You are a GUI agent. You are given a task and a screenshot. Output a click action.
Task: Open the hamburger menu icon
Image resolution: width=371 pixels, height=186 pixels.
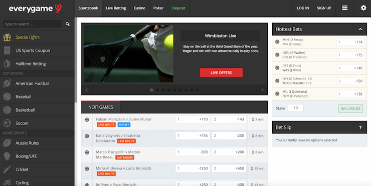pos(345,8)
